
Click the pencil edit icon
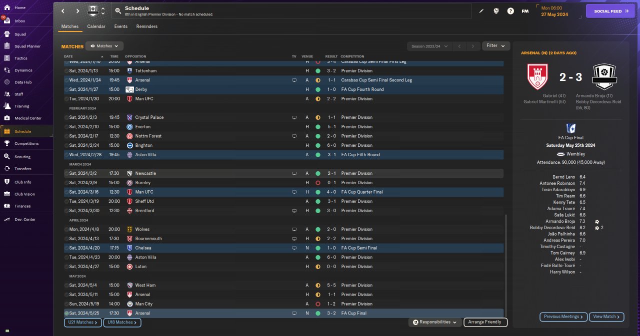coord(481,11)
